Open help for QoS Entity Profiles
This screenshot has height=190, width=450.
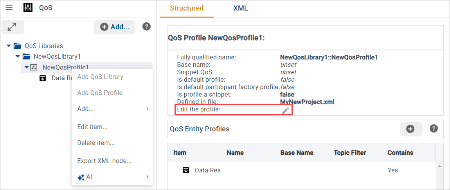pyautogui.click(x=434, y=129)
